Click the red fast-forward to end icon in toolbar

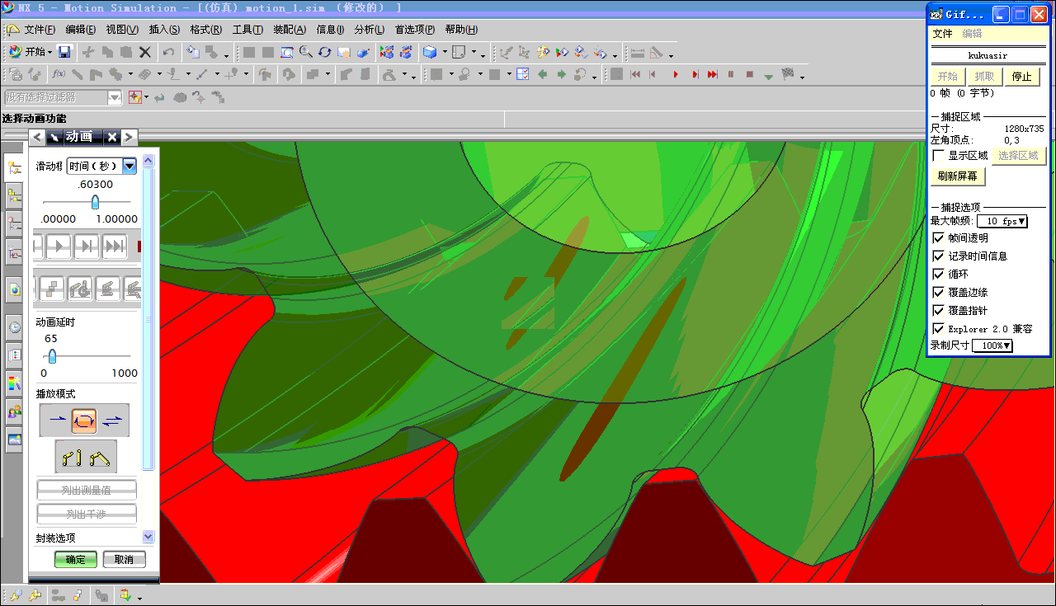pos(713,74)
